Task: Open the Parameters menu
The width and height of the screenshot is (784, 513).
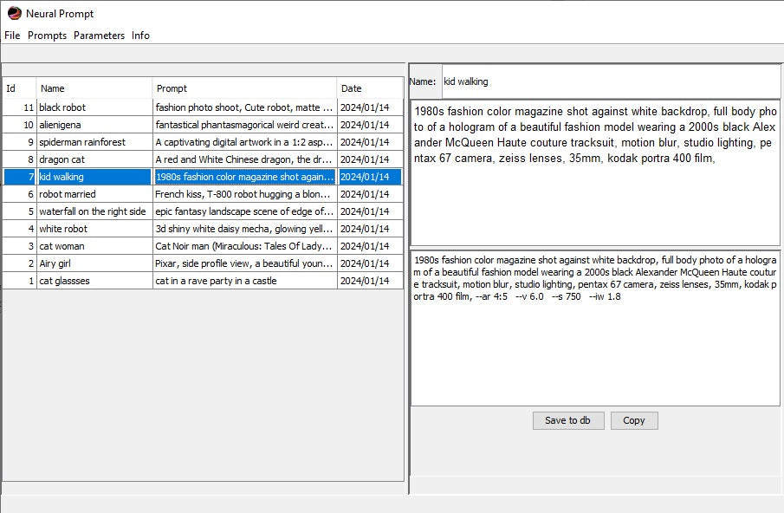Action: (99, 36)
